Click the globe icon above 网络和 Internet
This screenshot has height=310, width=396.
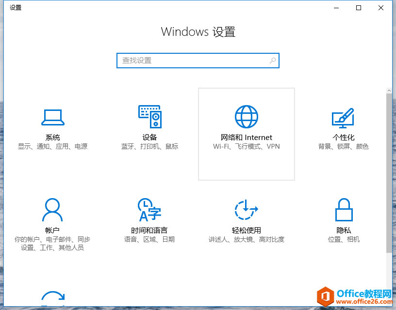pos(247,116)
